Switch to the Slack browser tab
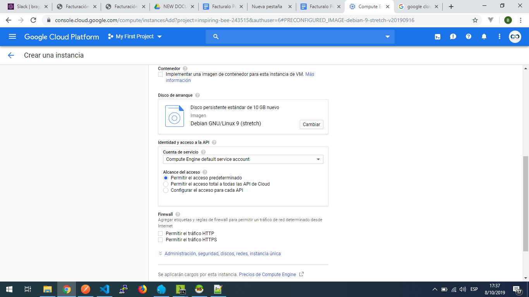This screenshot has height=297, width=529. (27, 7)
